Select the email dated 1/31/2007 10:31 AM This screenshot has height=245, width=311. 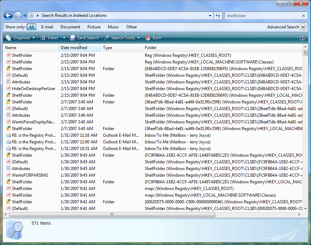[153, 148]
